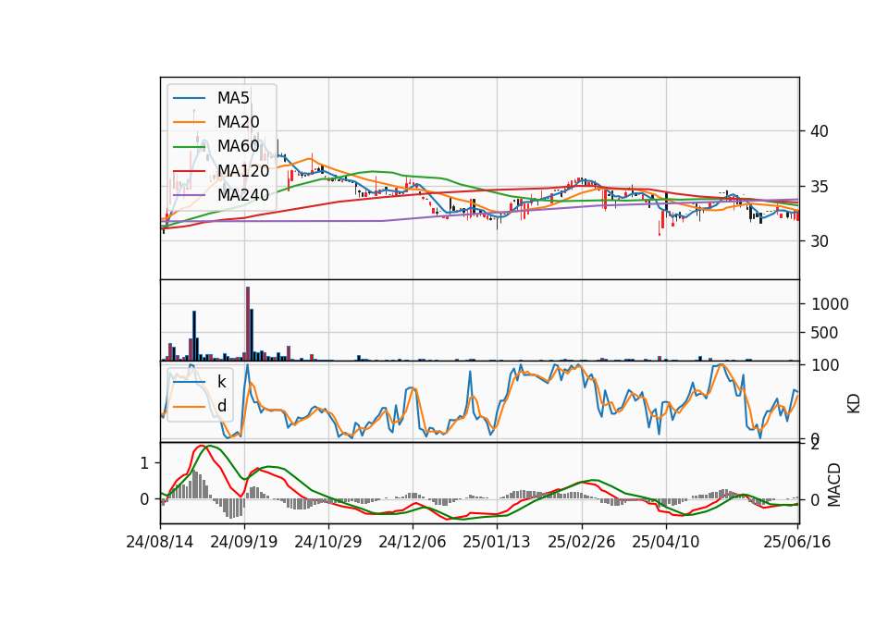Click the price axis value 40
This screenshot has height=638, width=888.
coord(820,131)
